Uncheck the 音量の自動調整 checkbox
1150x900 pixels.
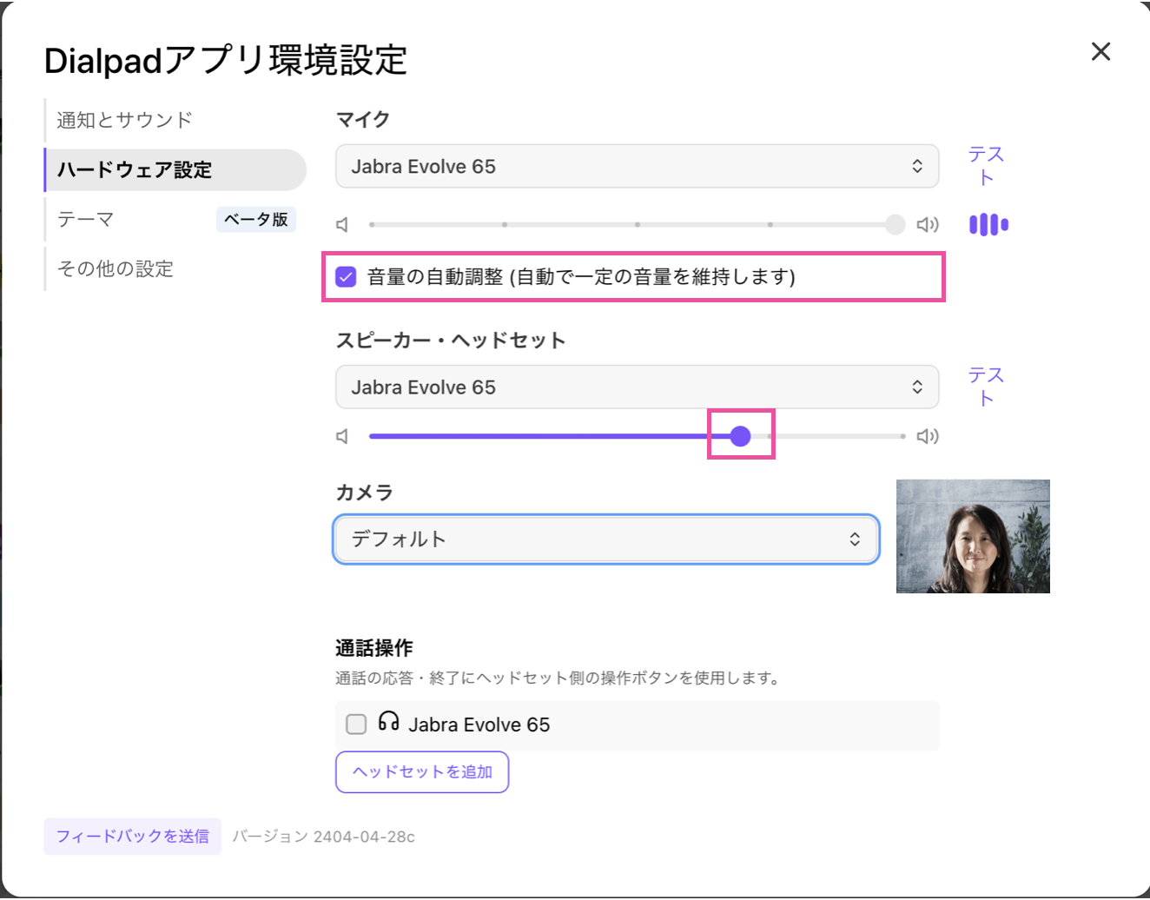346,277
